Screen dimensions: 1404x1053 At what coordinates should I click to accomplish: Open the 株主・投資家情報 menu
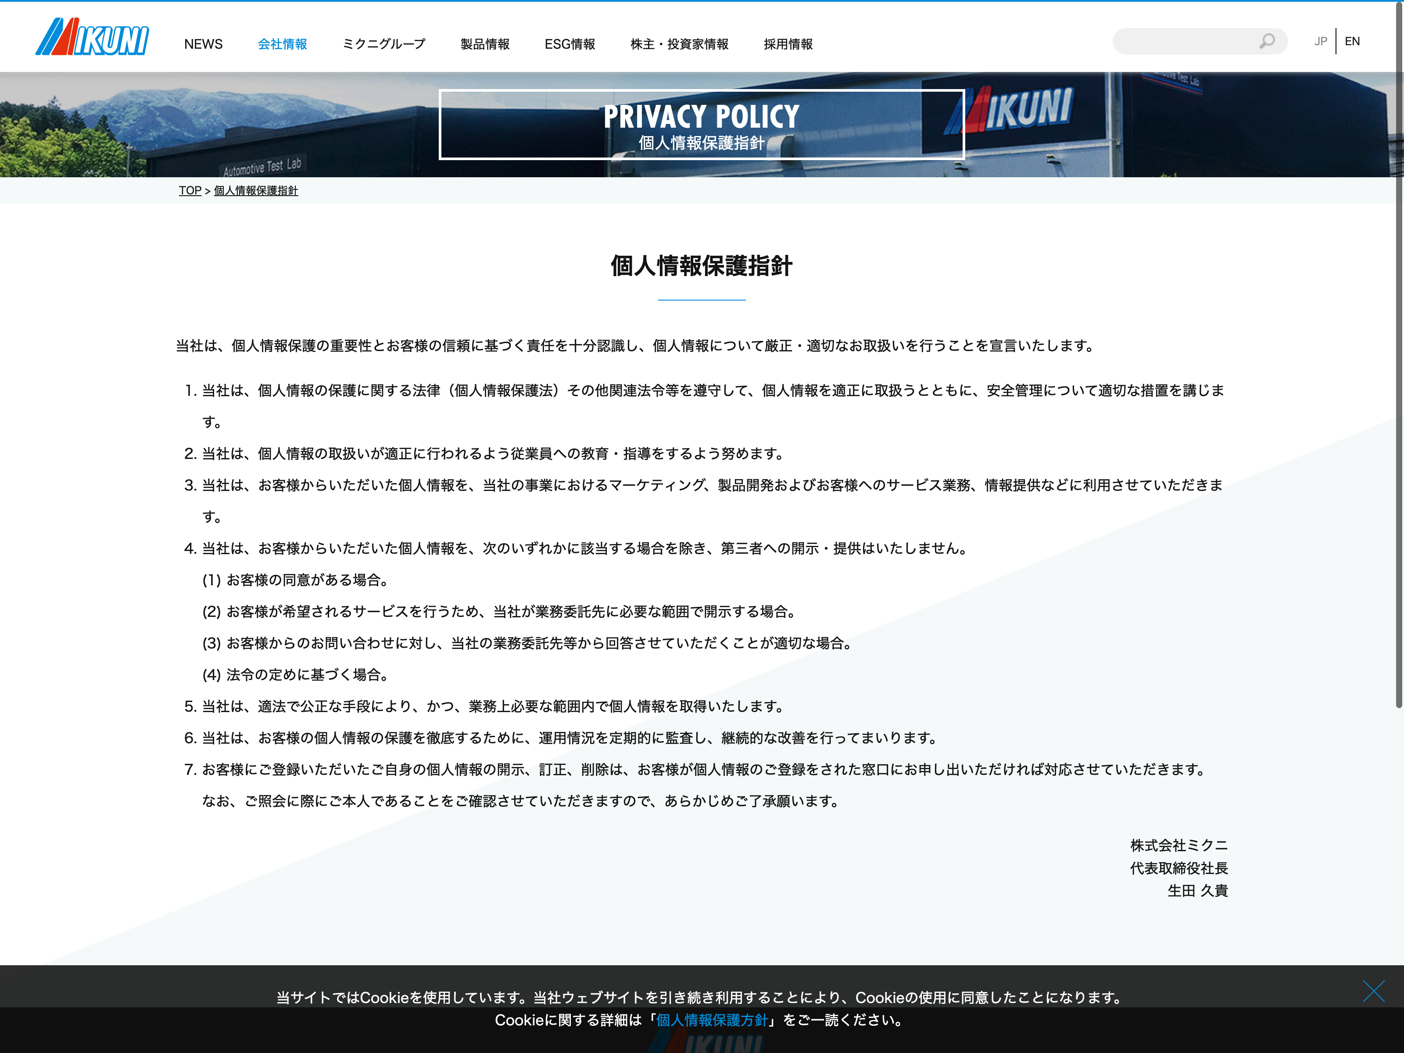[679, 44]
